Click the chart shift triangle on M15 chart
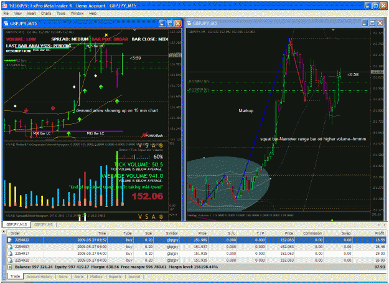Screen dimensions: 389x283 [134, 31]
